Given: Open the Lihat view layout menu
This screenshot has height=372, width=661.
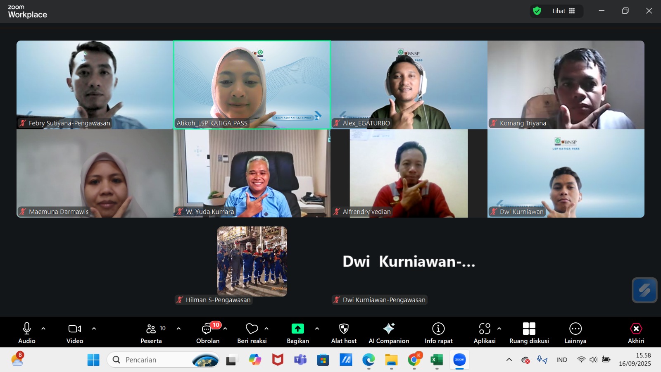Looking at the screenshot, I should point(564,11).
